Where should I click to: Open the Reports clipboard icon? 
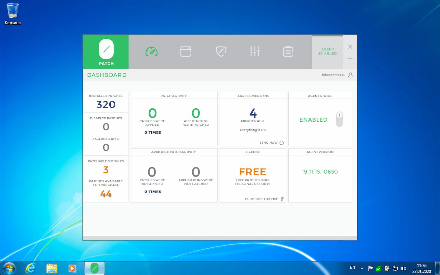click(x=288, y=51)
